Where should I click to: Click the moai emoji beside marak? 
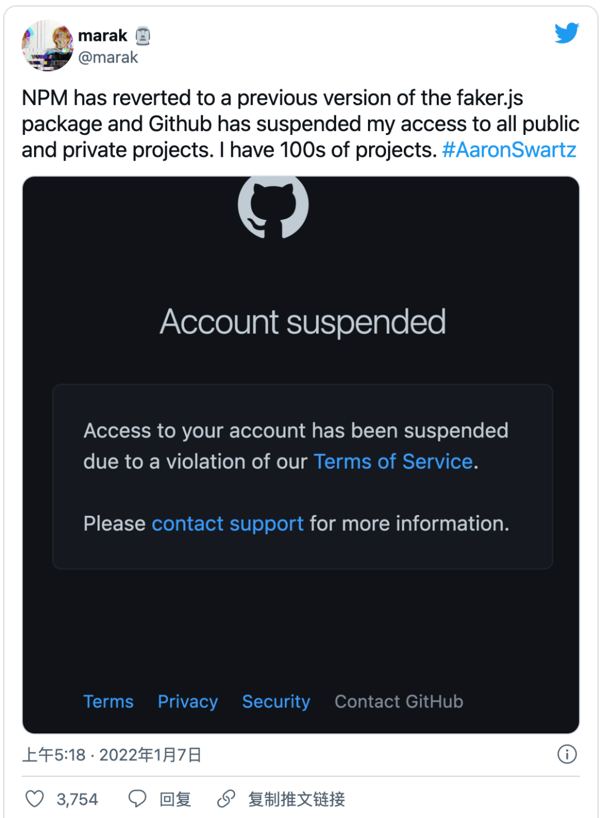click(143, 36)
